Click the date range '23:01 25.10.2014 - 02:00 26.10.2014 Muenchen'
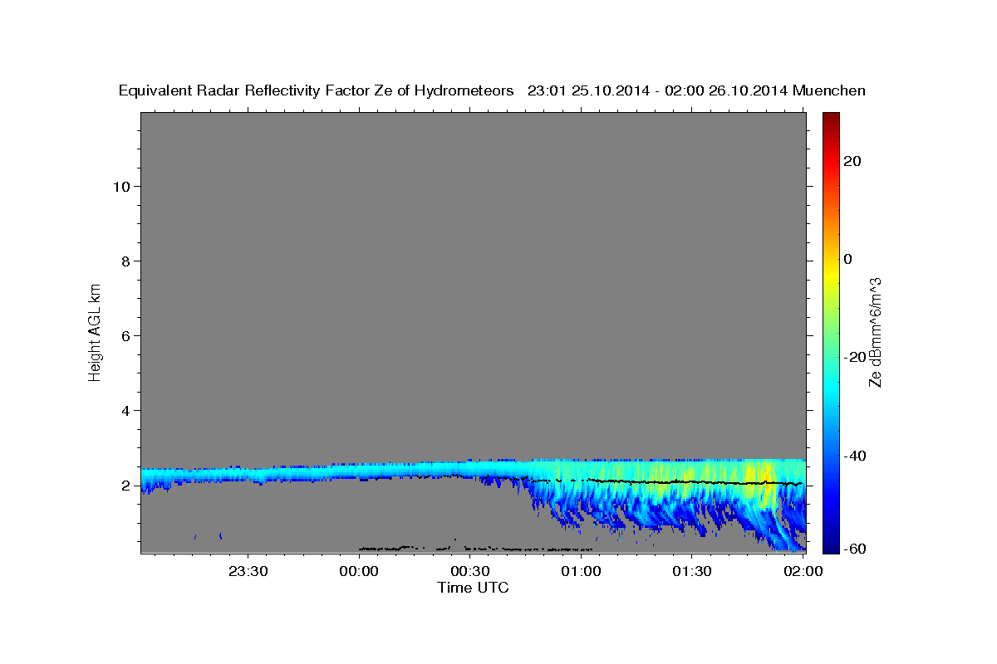 [x=696, y=91]
